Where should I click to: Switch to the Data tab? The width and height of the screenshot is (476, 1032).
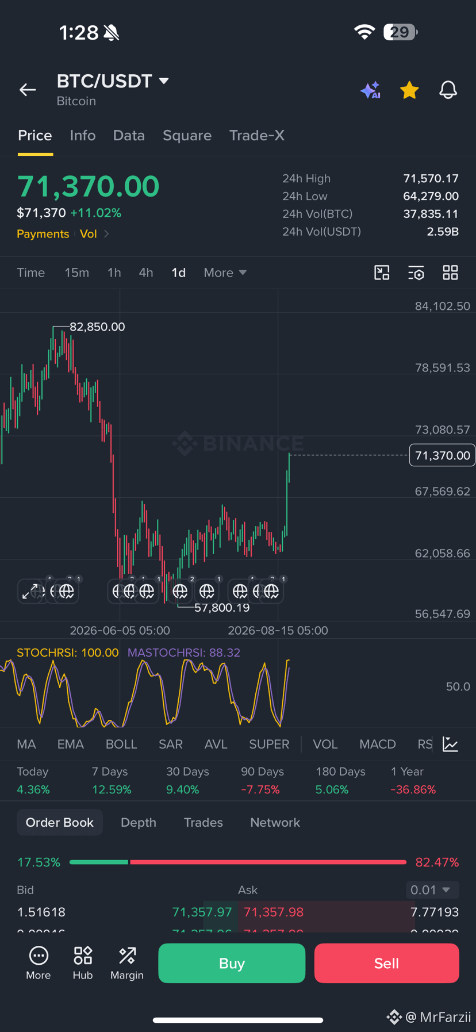point(129,136)
